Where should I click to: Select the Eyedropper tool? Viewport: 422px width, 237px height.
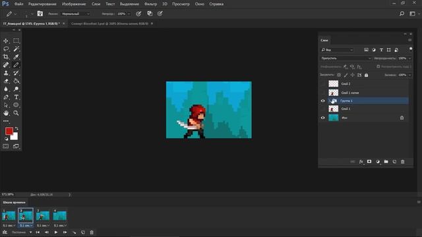[x=16, y=57]
